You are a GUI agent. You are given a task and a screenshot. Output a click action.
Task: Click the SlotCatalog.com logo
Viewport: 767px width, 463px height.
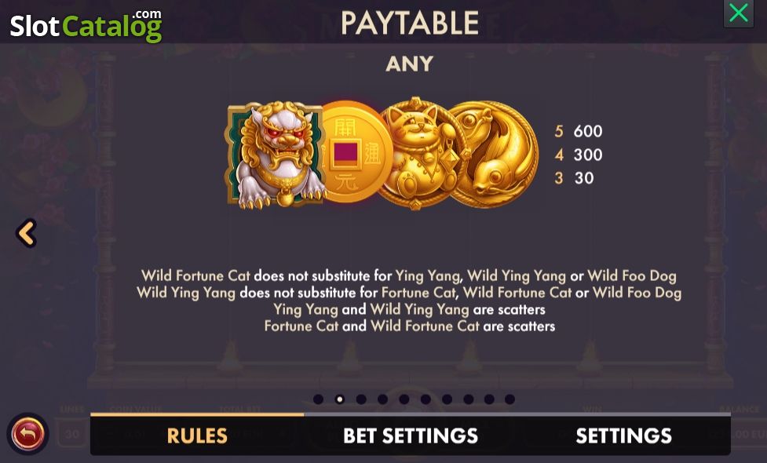(x=86, y=25)
